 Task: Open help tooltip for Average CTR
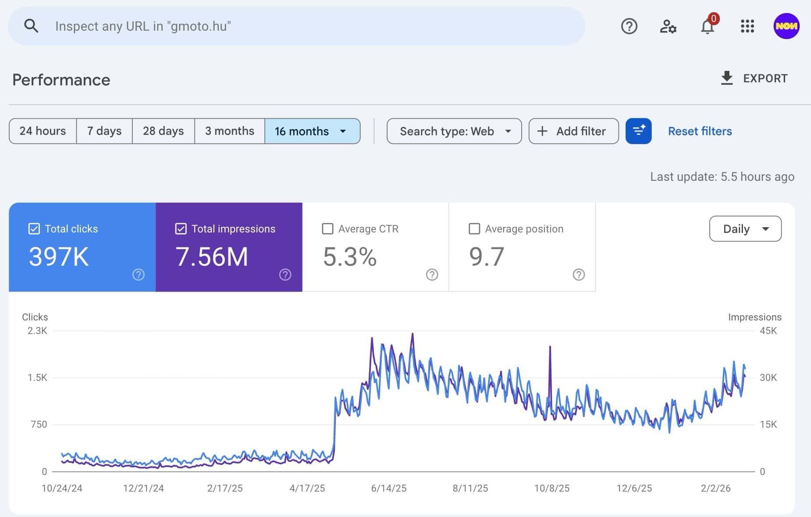coord(432,274)
